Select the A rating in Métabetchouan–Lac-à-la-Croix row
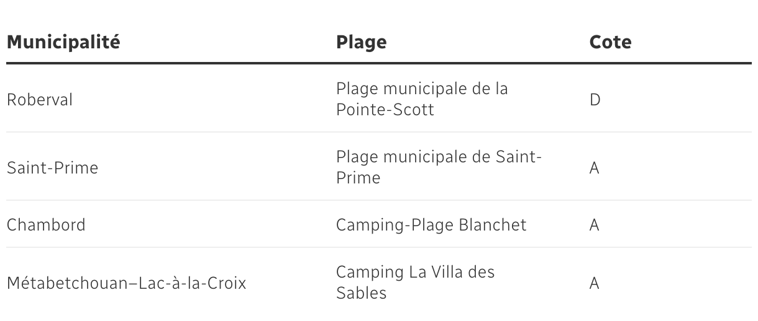Screen dimensions: 758x321 (x=594, y=284)
